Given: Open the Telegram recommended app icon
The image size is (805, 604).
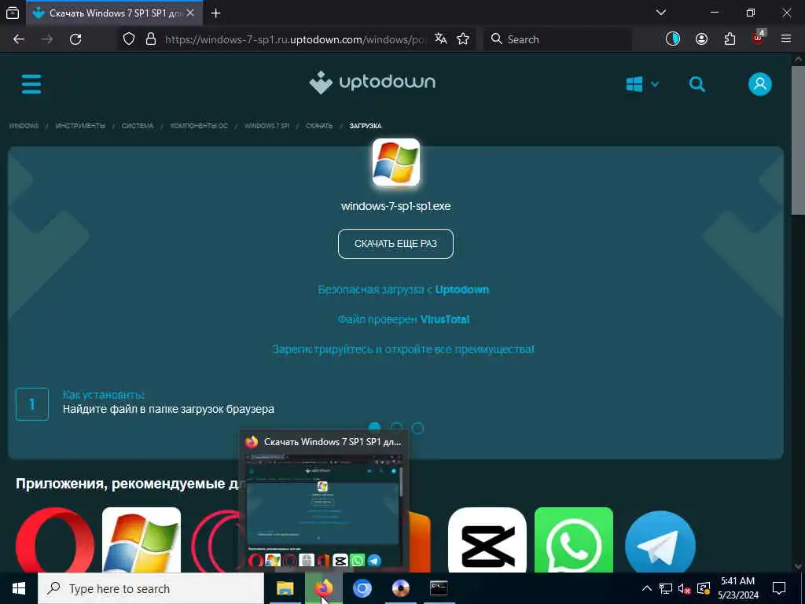Looking at the screenshot, I should [660, 541].
